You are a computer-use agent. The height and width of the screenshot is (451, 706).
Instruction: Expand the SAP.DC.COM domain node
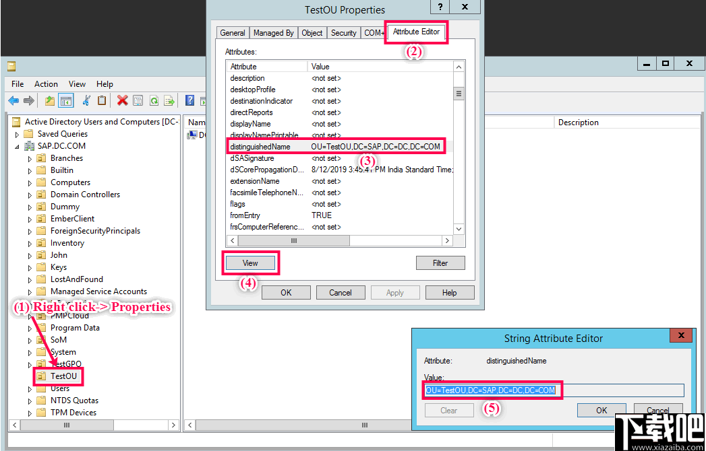coord(16,145)
